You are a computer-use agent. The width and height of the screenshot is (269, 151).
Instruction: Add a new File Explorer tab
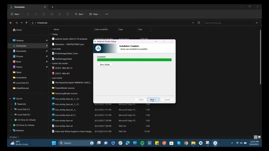pyautogui.click(x=53, y=7)
